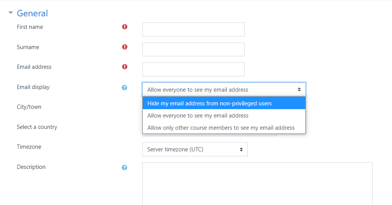
Task: Focus the Surname text field
Action: coord(194,49)
